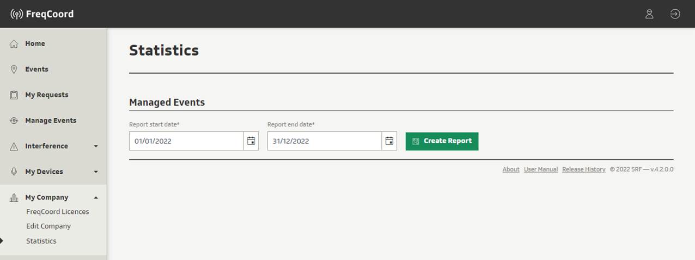The width and height of the screenshot is (695, 260).
Task: Click the Manage Events eye icon
Action: pos(14,121)
